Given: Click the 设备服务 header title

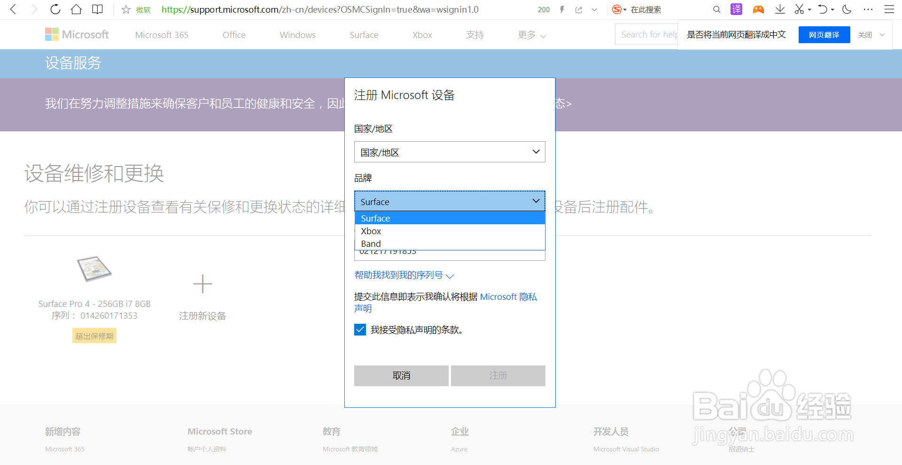Looking at the screenshot, I should click(x=73, y=63).
